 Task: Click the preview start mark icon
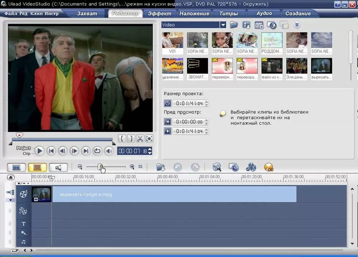[x=168, y=122]
